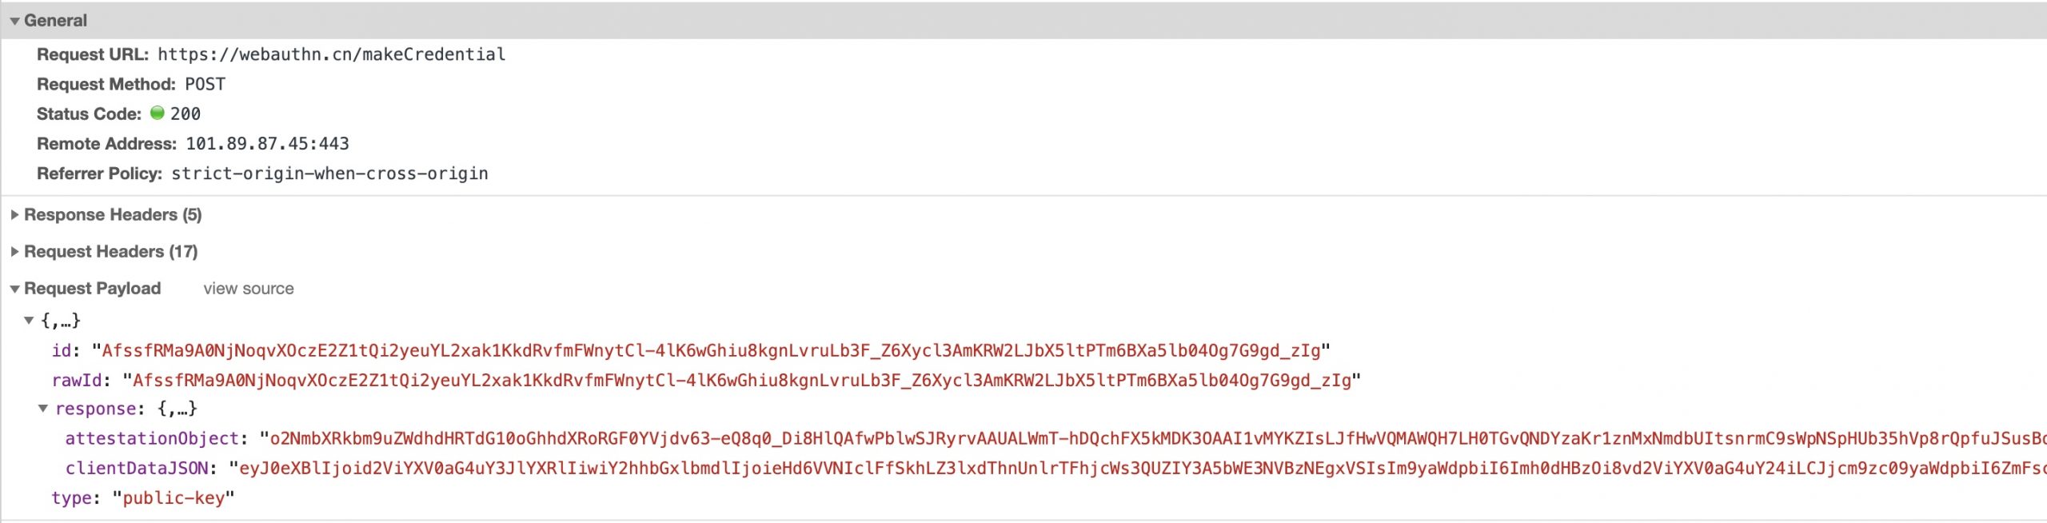Select the Request URL value
The width and height of the screenshot is (2047, 523).
tap(331, 54)
